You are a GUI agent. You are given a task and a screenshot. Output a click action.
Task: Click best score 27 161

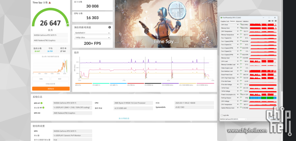click(63, 51)
